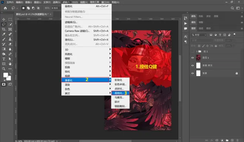Screen dimensions: 244x142
Task: Select the Blur tool droplet icon
Action: pyautogui.click(x=10, y=49)
